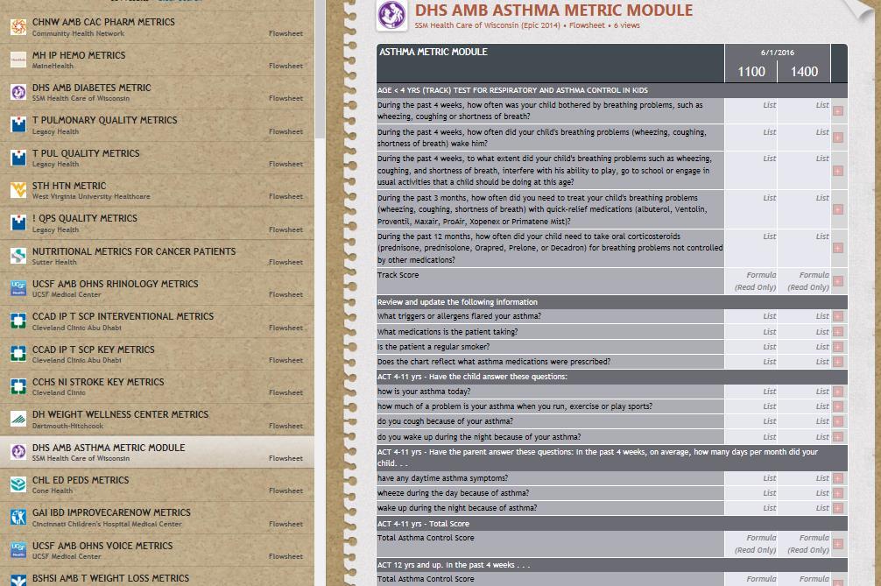
Task: Click the 1100 'Formula (Read Only)' cell for Track Score
Action: click(x=751, y=281)
